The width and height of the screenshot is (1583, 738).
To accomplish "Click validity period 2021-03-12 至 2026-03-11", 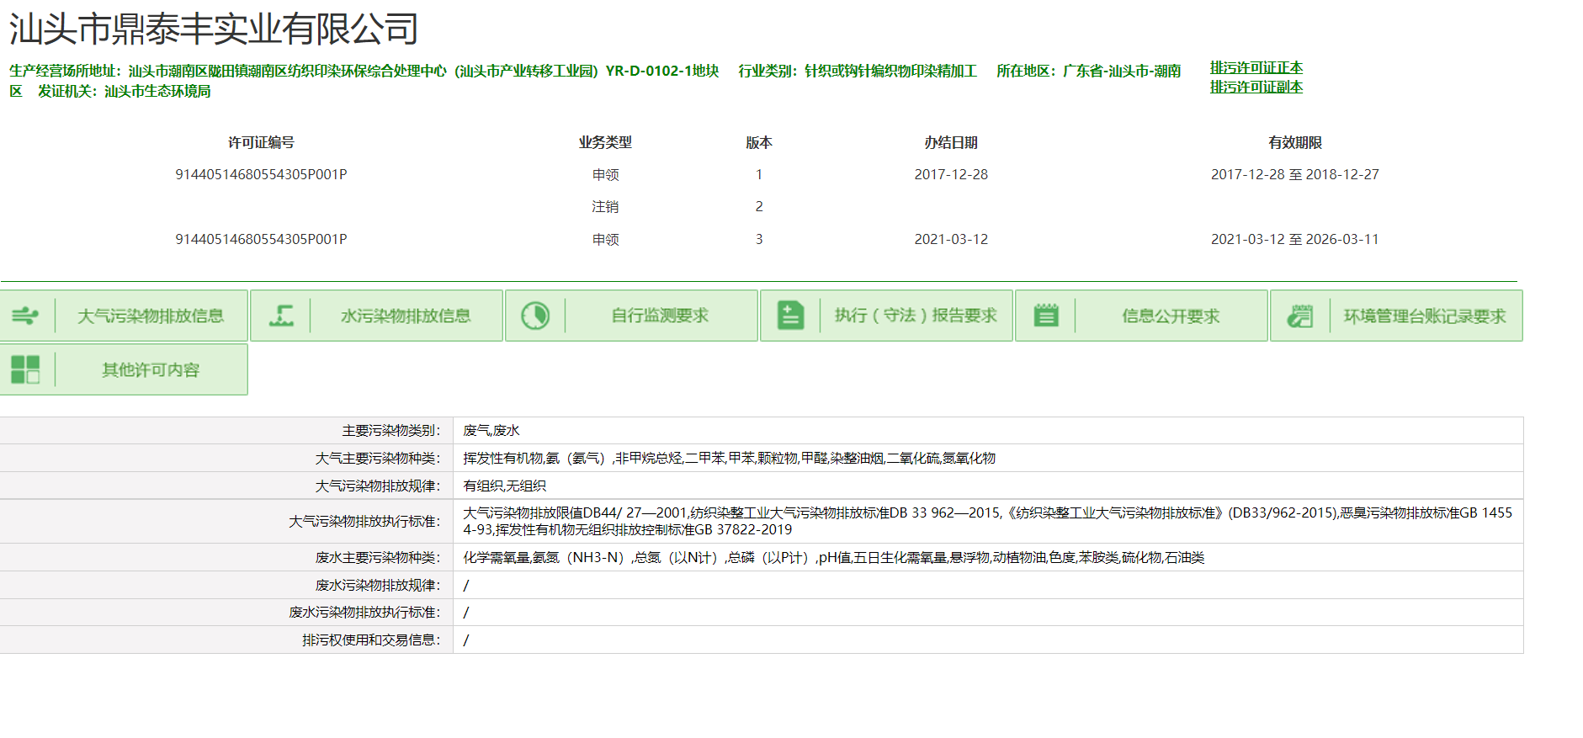I will 1295,239.
